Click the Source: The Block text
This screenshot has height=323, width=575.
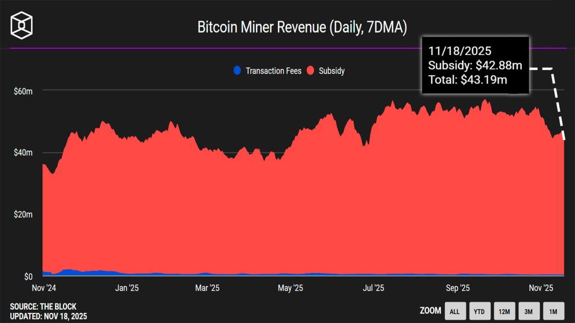click(x=43, y=307)
